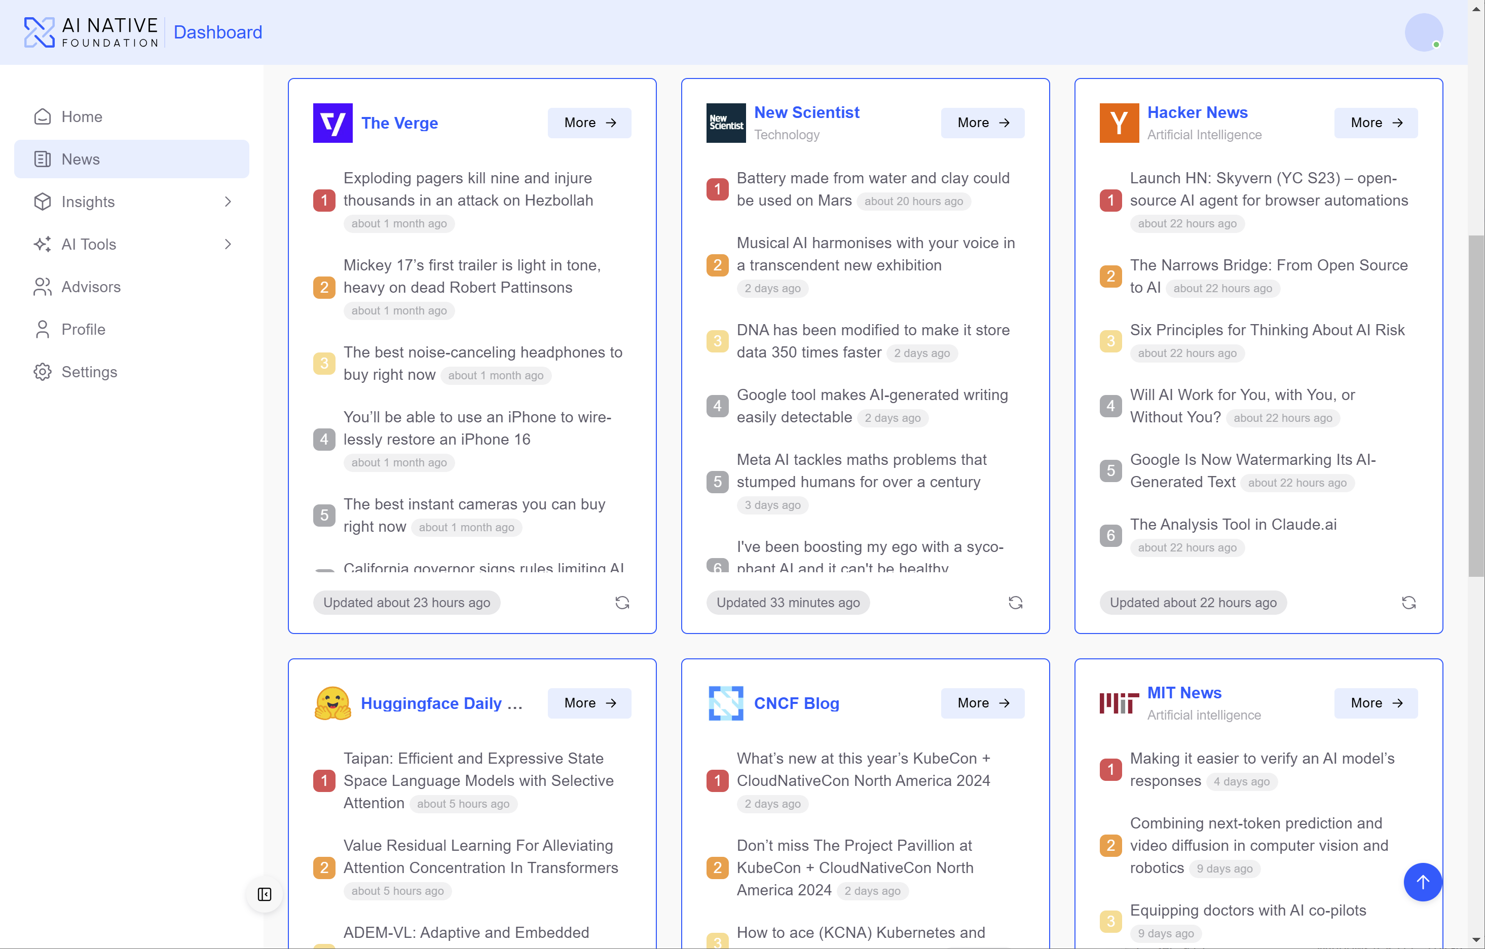This screenshot has width=1485, height=949.
Task: Click the scroll-to-top arrow button
Action: click(1422, 882)
